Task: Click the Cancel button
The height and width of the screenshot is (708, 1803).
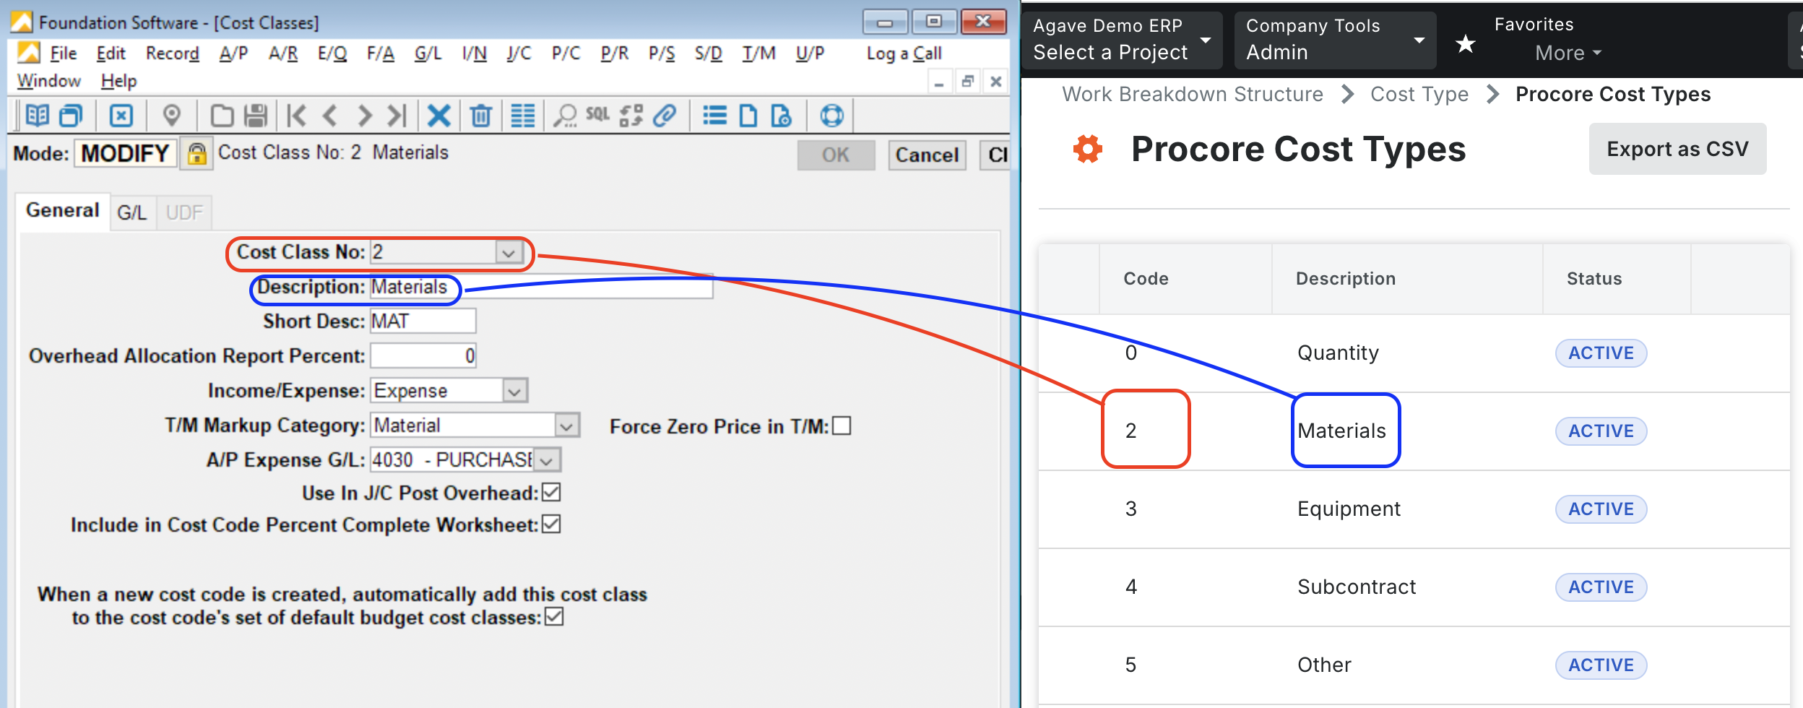Action: click(927, 155)
